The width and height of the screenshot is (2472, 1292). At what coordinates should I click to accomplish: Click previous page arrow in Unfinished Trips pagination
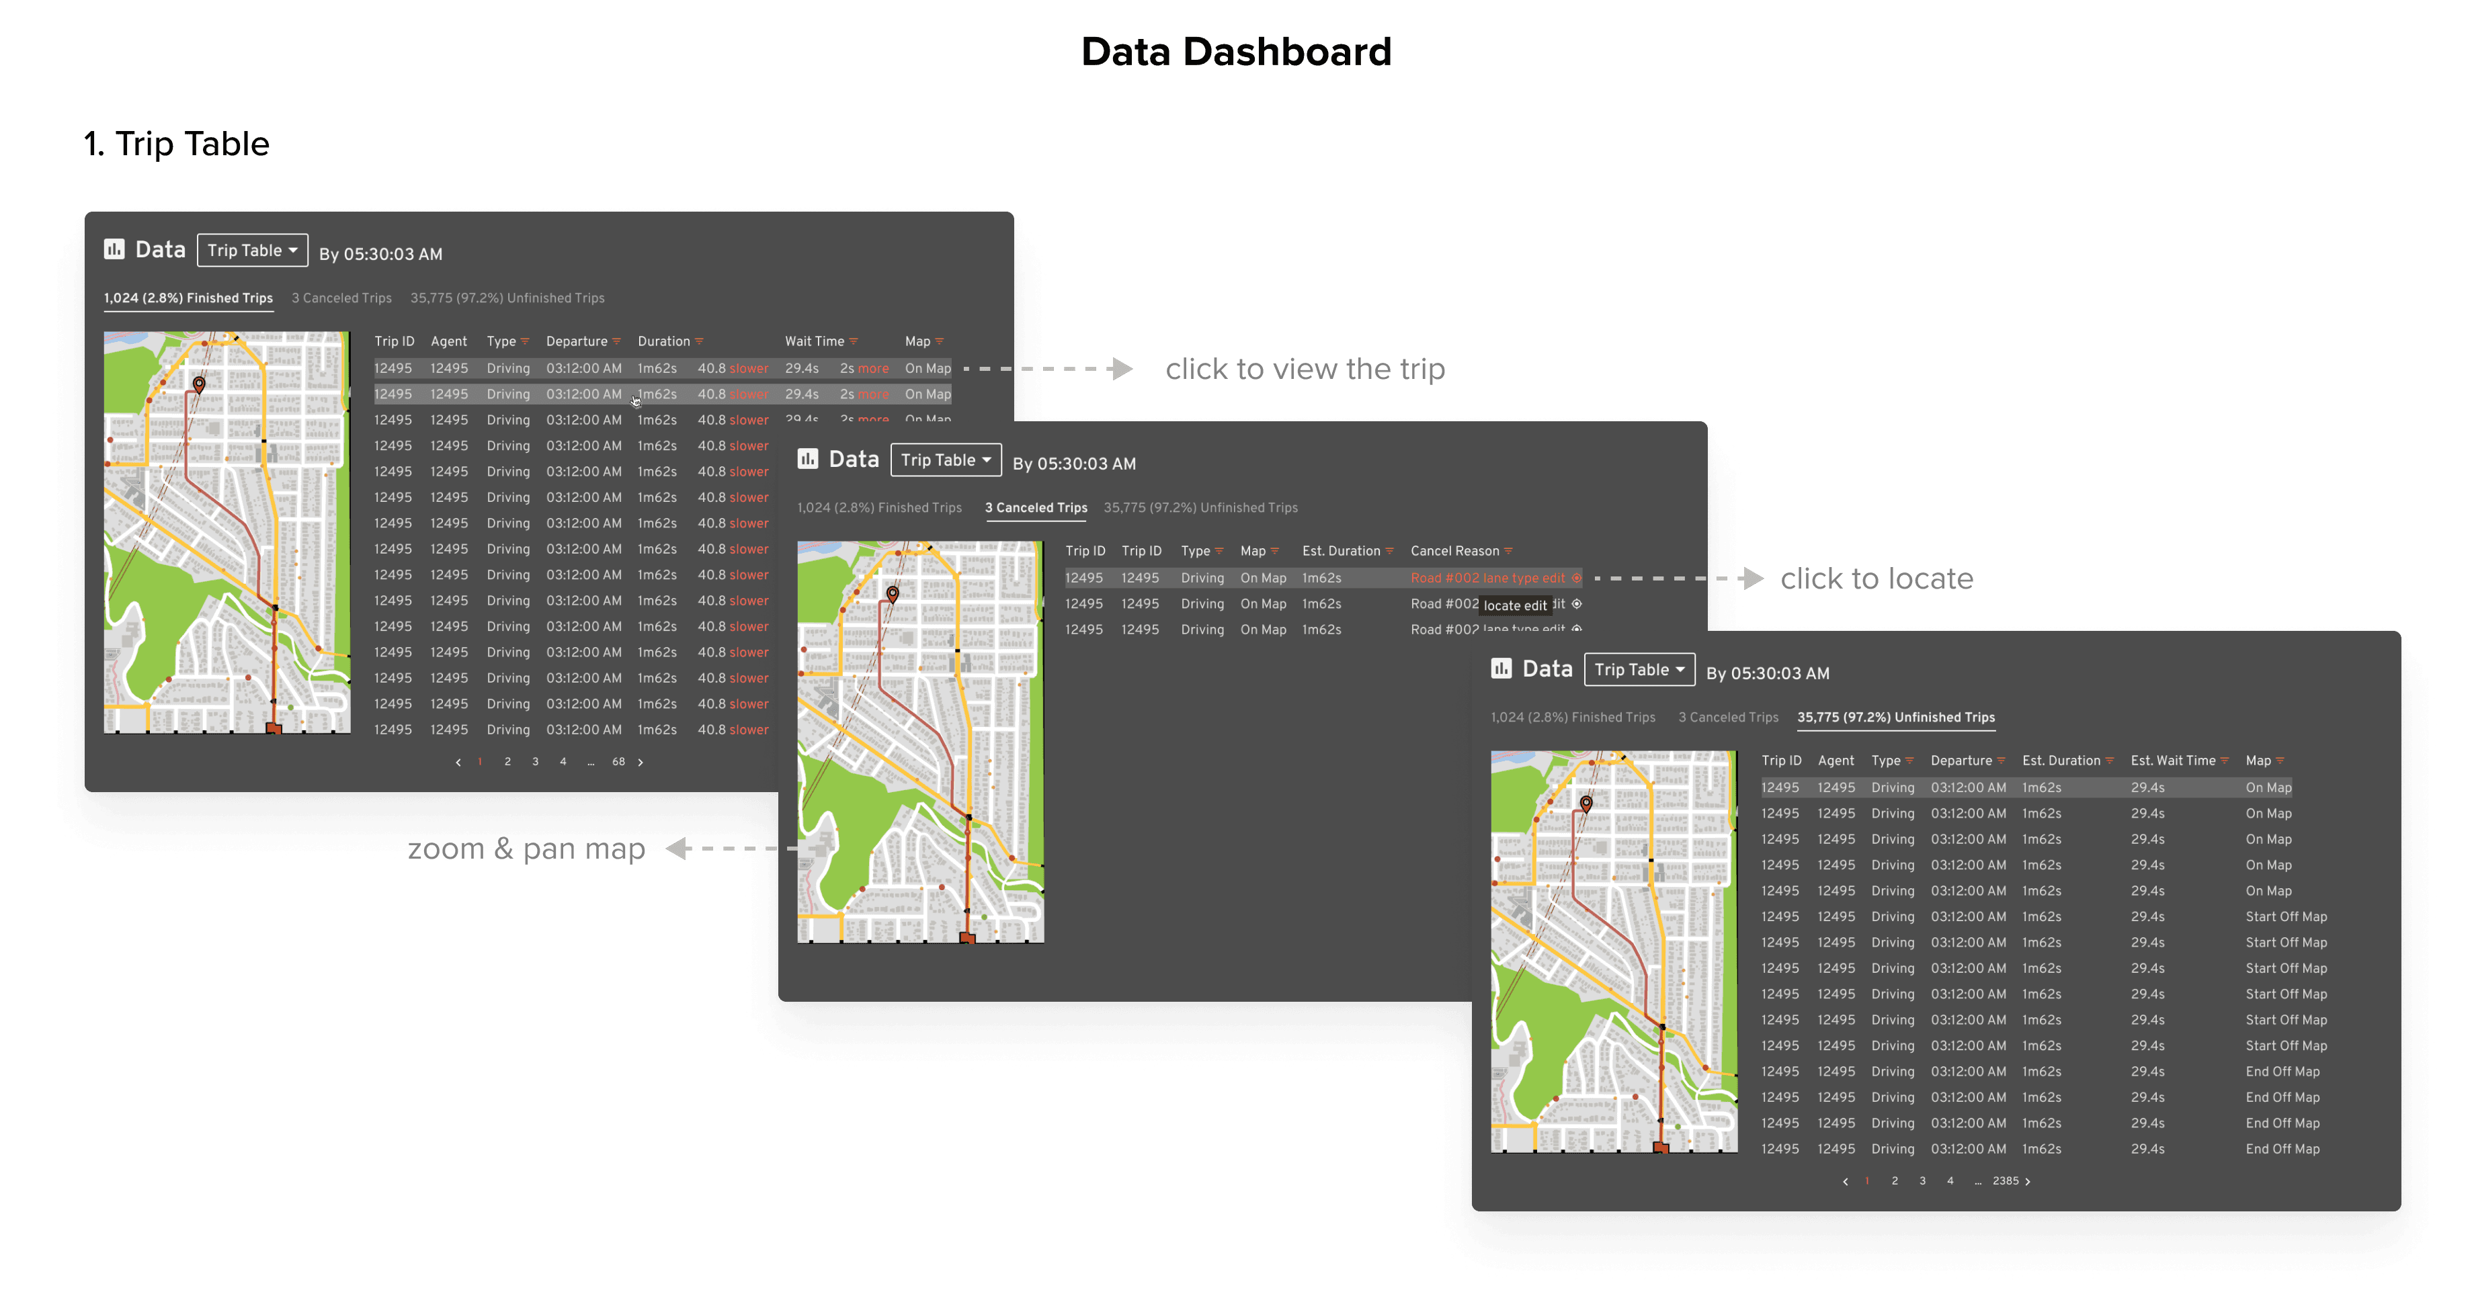[1846, 1182]
